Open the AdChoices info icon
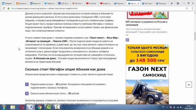The height and width of the screenshot is (110, 196). click(165, 46)
